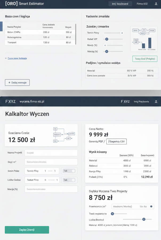Open the Termin Pliny selector in Basin Pidaz row
161x240 pixels.
[x=42, y=171]
